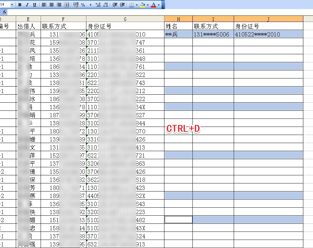Open borders dropdown arrow
The image size is (313, 248).
coord(137,5)
